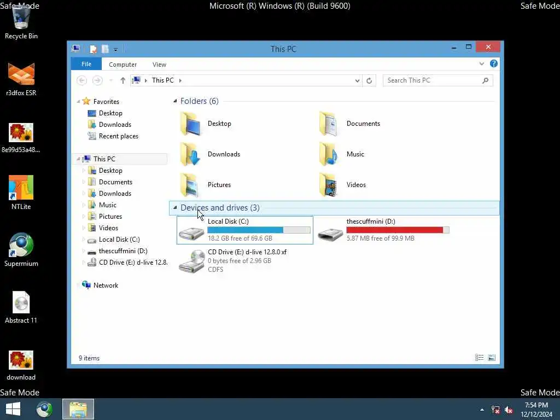Click the New folder quick access toolbar icon
Screen dimensions: 560x420
coord(105,49)
